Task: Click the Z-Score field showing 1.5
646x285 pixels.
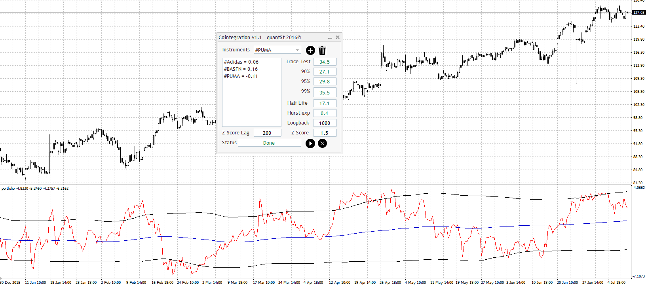Action: tap(325, 133)
